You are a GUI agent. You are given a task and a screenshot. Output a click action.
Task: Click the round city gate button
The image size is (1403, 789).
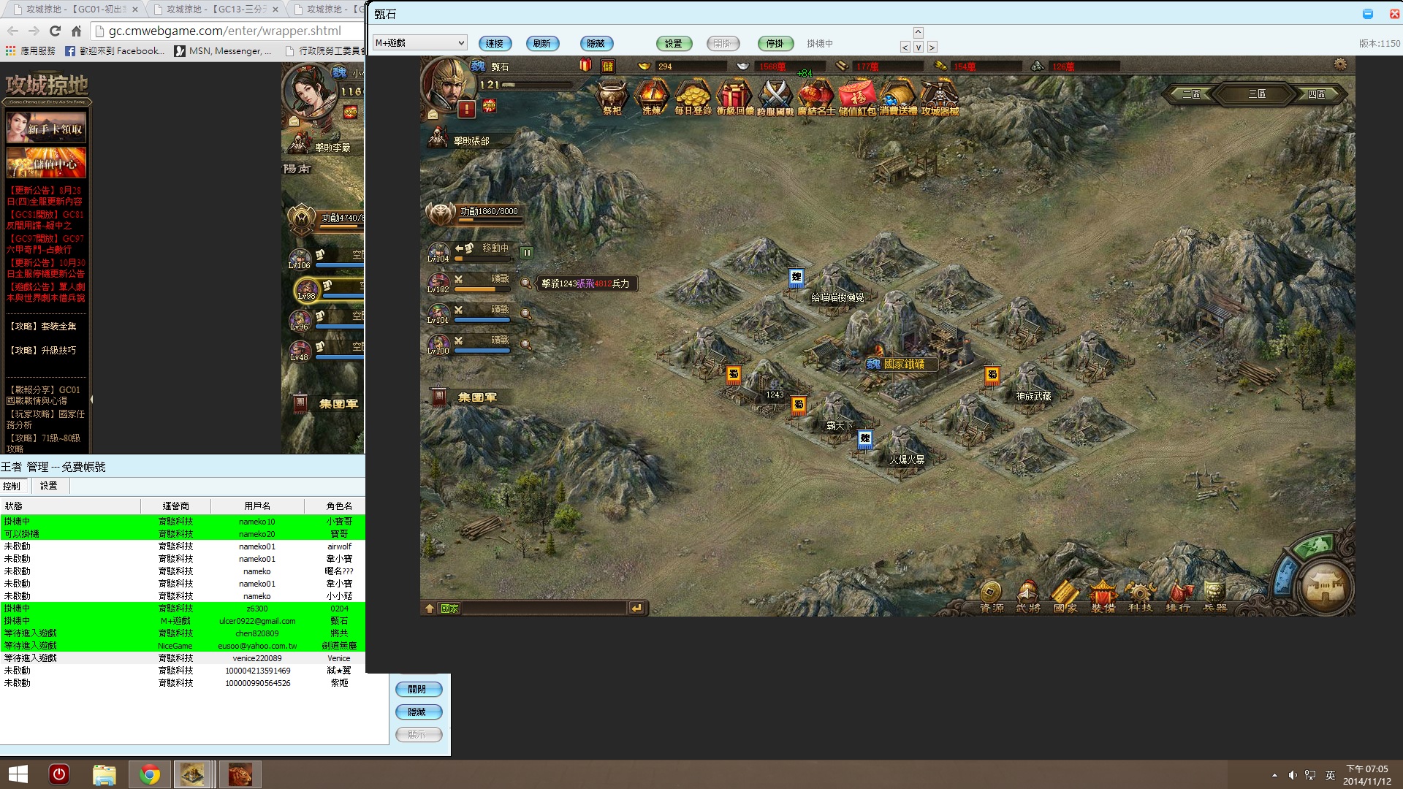(x=1324, y=586)
